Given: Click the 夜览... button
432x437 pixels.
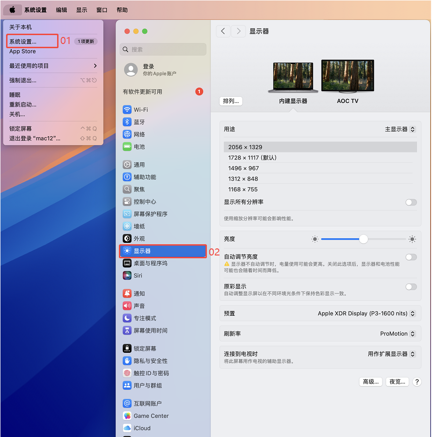Looking at the screenshot, I should pos(397,381).
